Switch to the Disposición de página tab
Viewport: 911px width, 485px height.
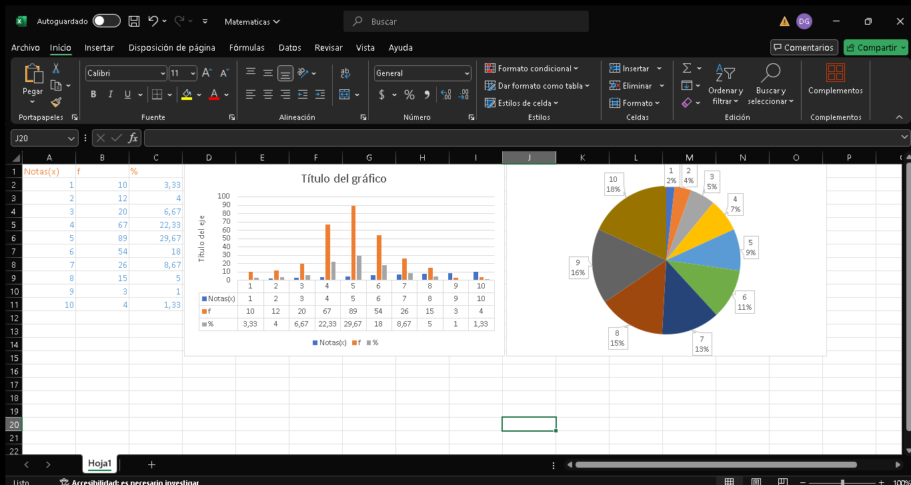point(172,47)
